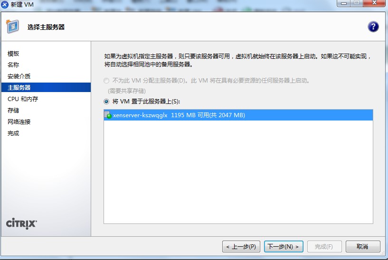Go to the 完成 wizard step
The image size is (388, 260).
[x=13, y=133]
